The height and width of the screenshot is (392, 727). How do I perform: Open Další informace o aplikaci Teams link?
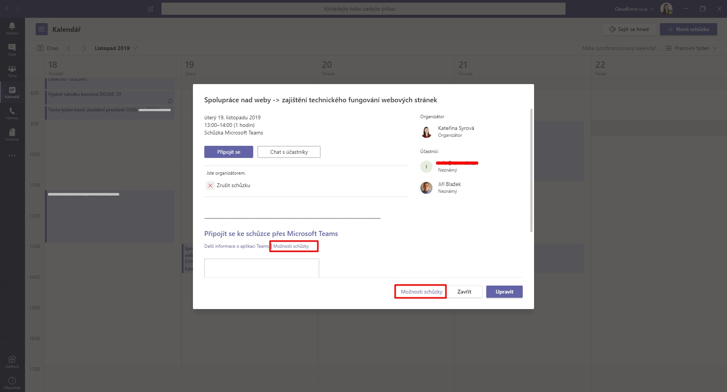pyautogui.click(x=237, y=246)
